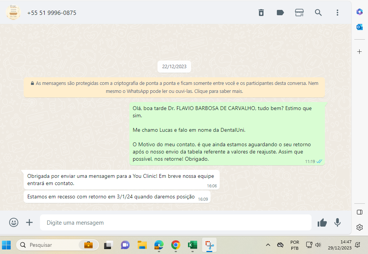368x254 pixels.
Task: Record a voice message with the microphone
Action: 337,222
